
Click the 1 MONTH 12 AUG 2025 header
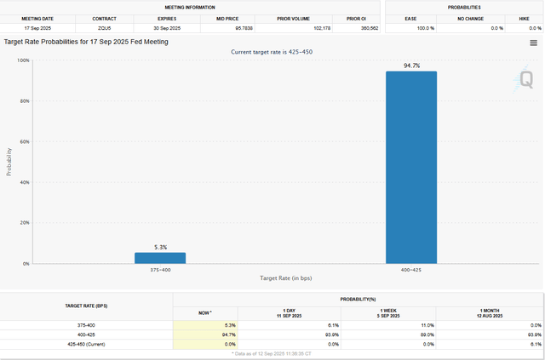490,313
